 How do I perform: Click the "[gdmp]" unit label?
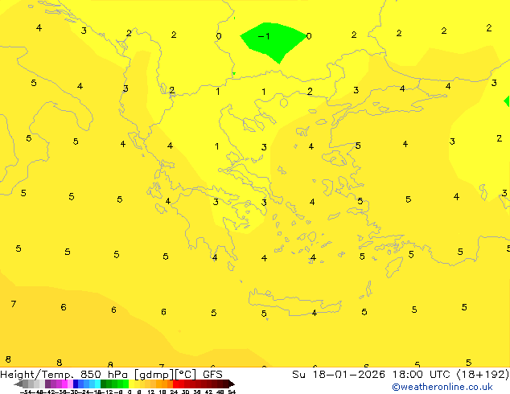154,375
